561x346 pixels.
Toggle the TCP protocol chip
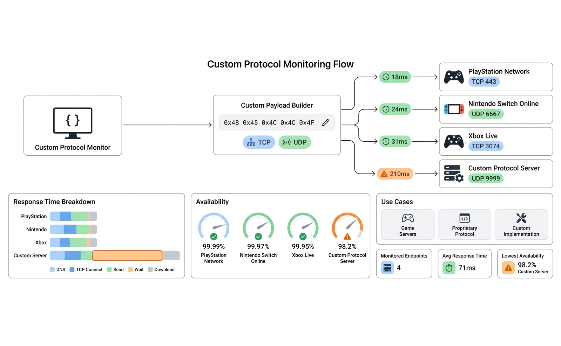pos(259,142)
